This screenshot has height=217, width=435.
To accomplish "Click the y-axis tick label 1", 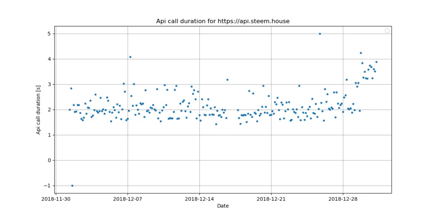I will point(50,135).
